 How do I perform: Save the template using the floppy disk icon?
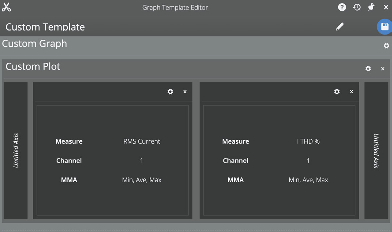click(x=384, y=26)
